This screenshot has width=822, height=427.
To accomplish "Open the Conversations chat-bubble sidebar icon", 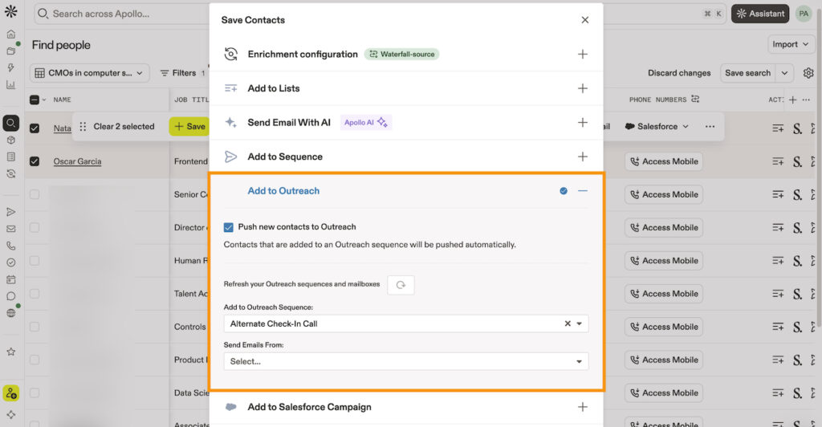I will pos(10,296).
